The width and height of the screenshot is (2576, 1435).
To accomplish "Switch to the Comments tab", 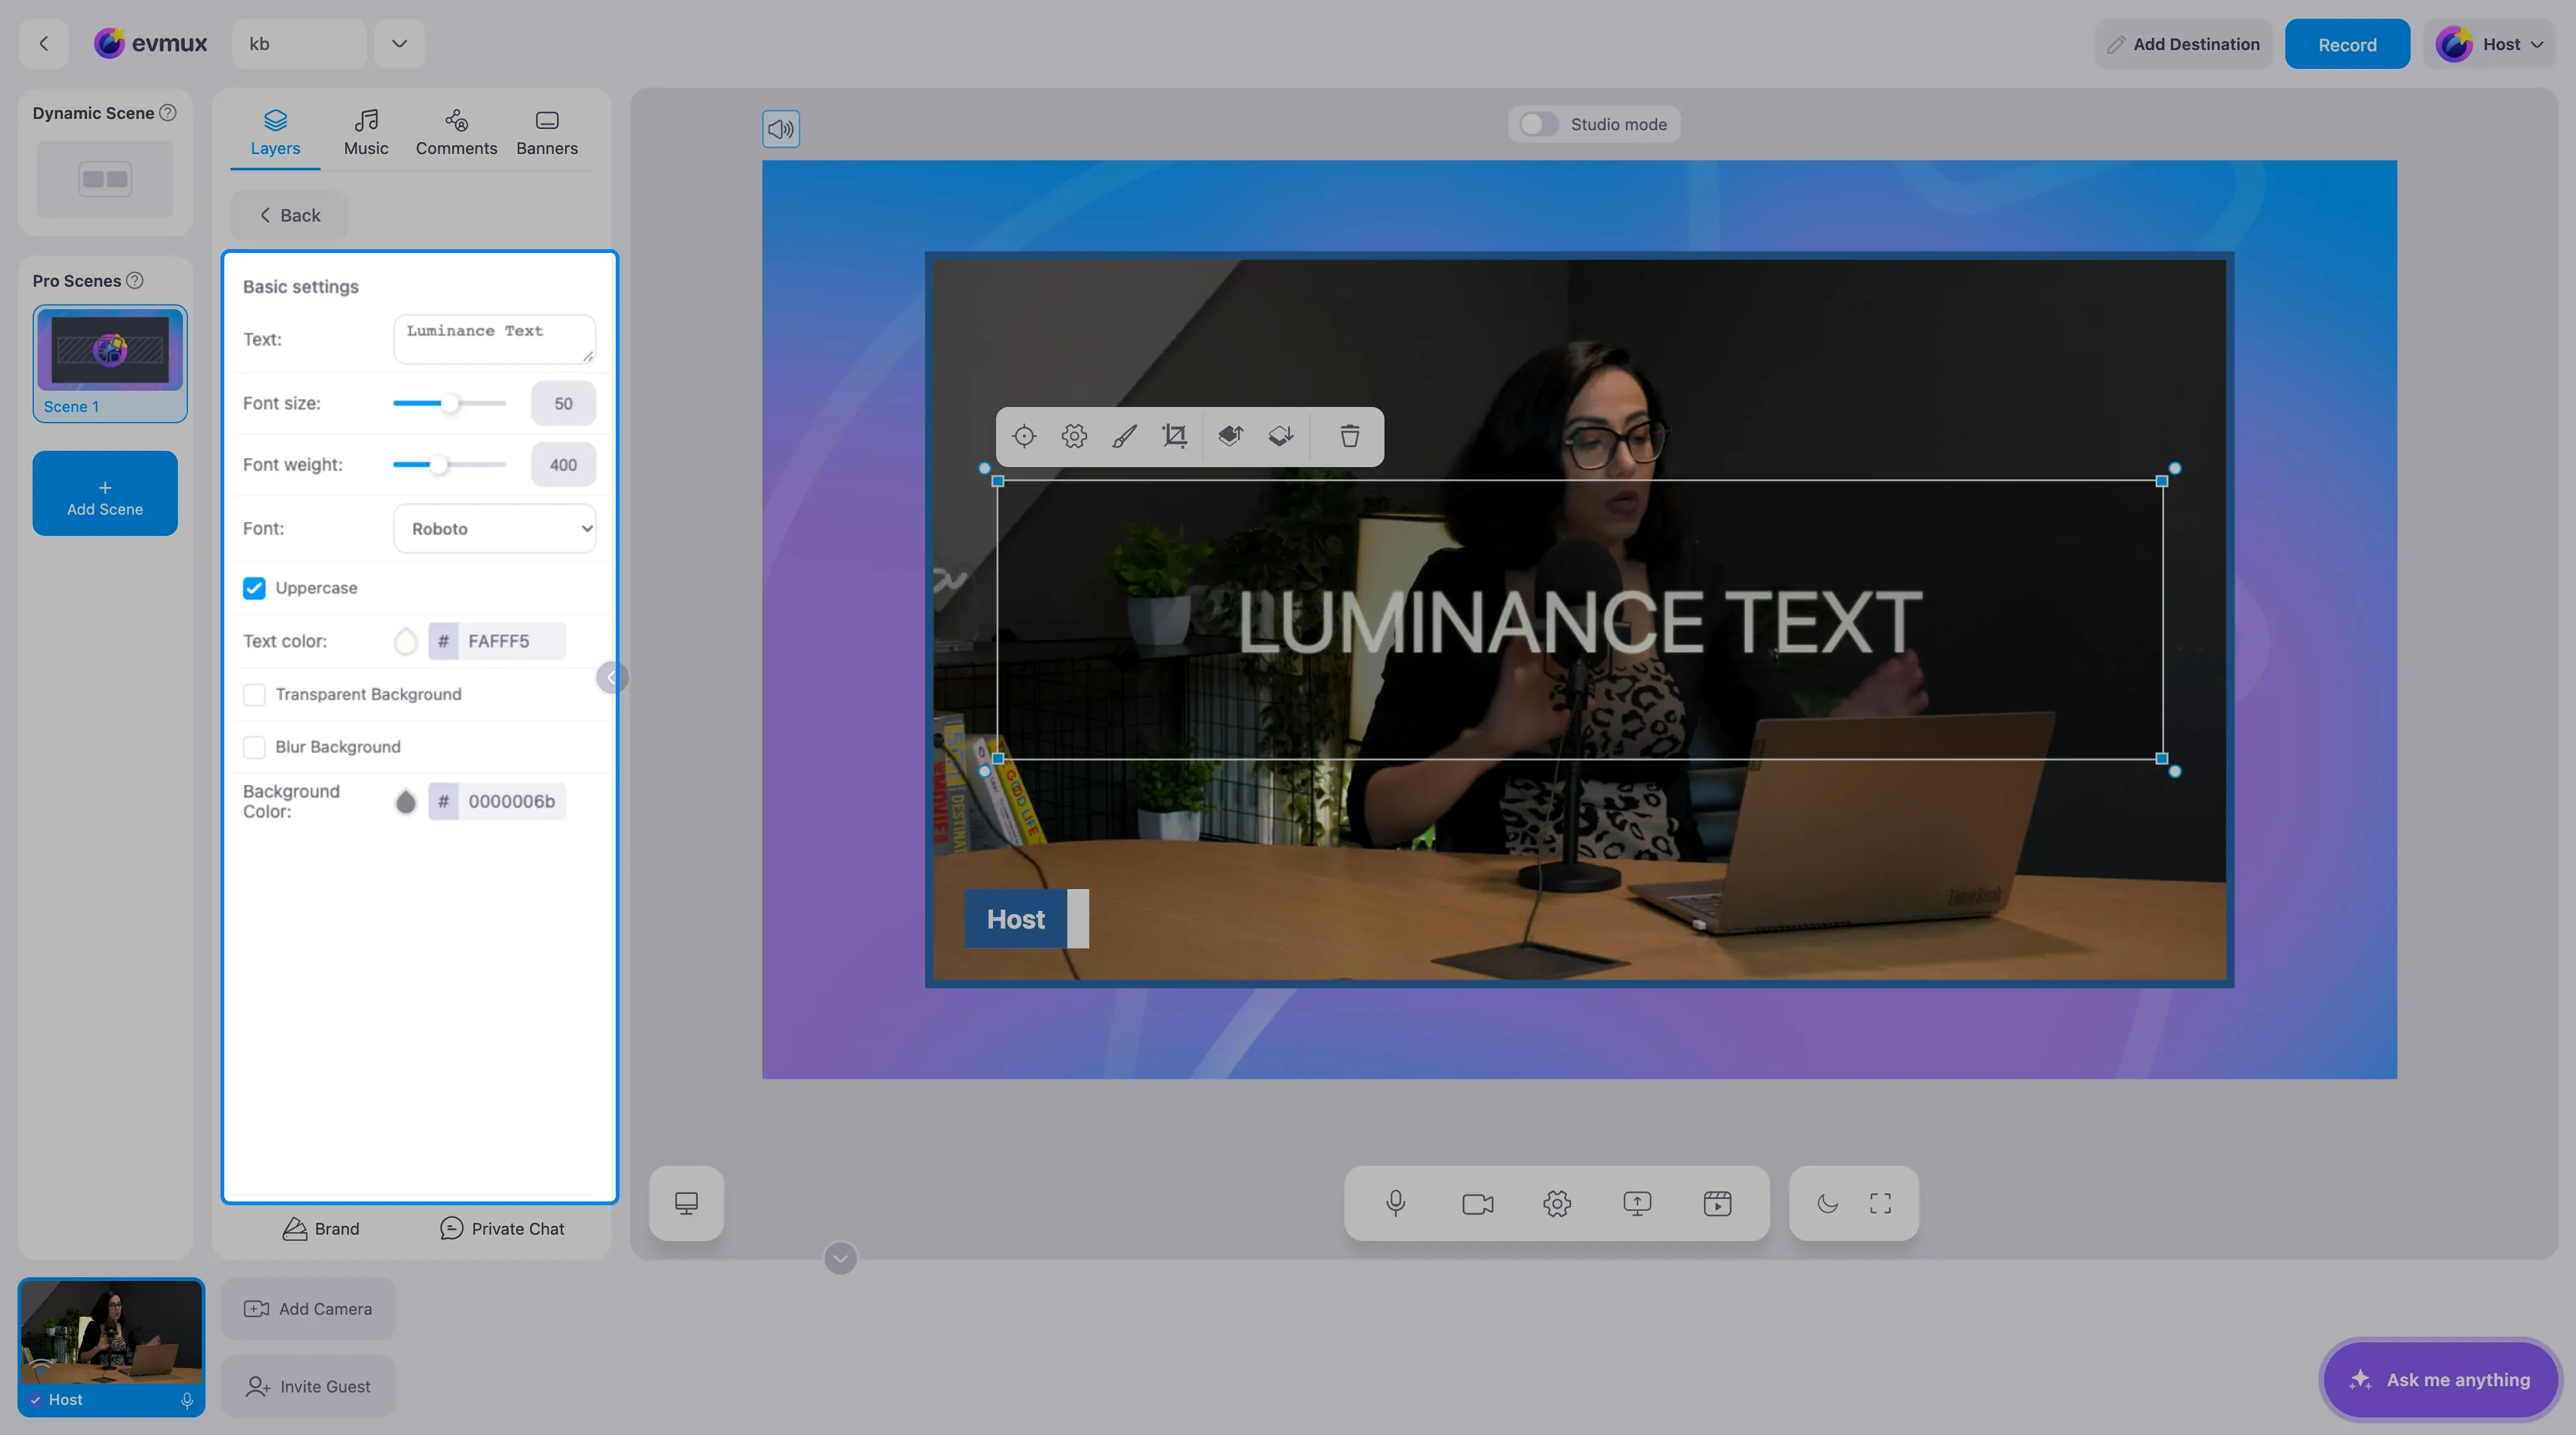I will point(456,132).
